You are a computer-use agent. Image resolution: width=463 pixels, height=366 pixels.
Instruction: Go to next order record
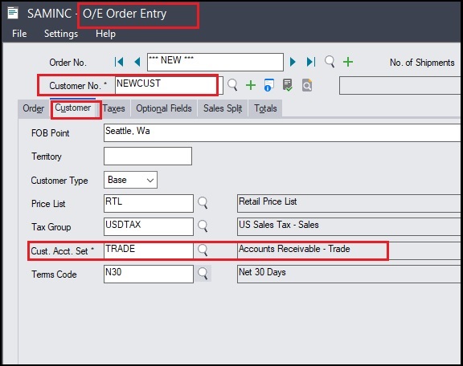293,62
